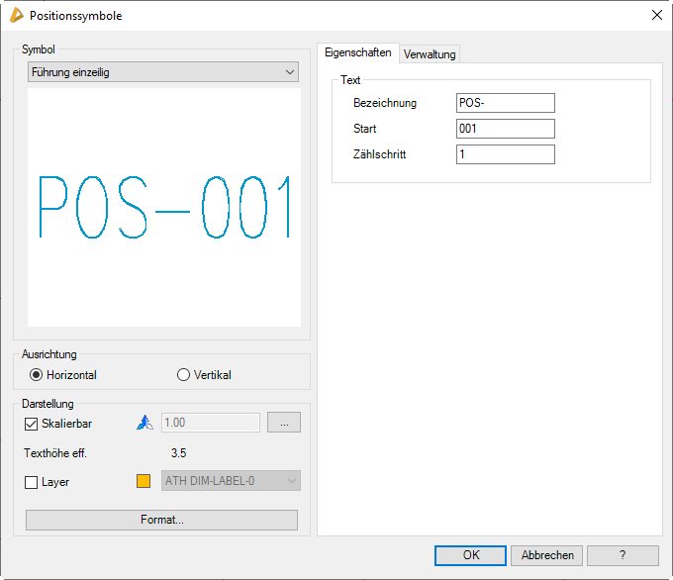Close the Positionssymbole dialog
673x580 pixels.
pos(656,16)
